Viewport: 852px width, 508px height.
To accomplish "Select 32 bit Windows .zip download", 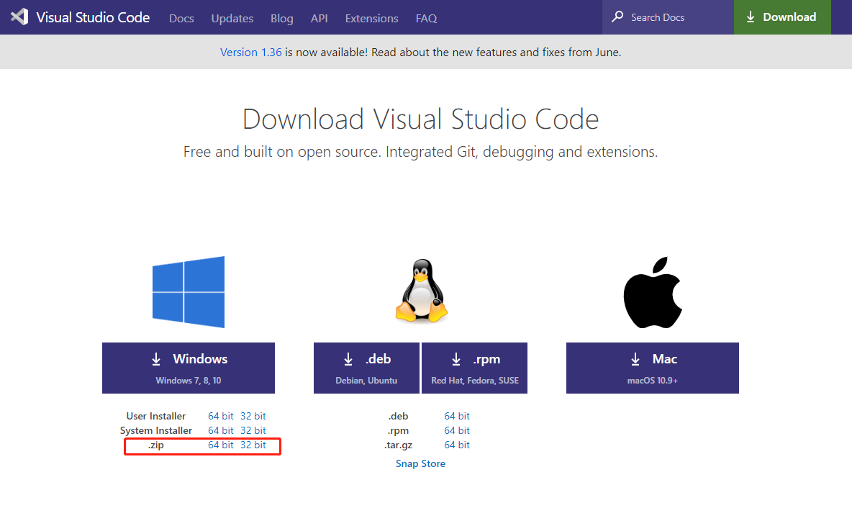I will 253,445.
